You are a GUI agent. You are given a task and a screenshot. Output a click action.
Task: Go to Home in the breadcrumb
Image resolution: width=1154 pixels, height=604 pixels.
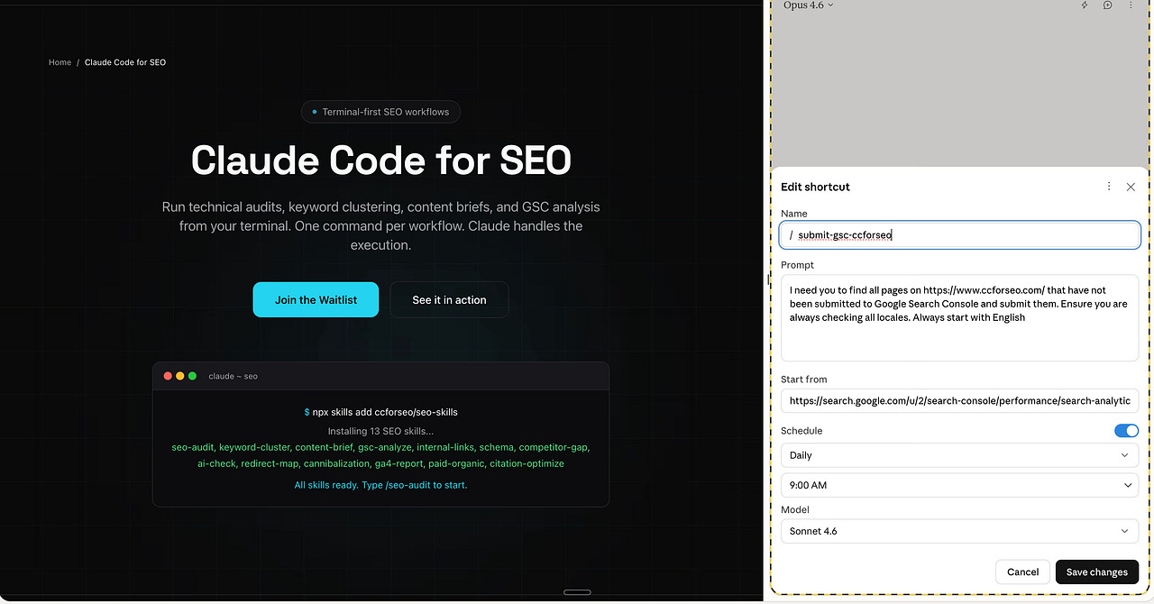[x=60, y=62]
